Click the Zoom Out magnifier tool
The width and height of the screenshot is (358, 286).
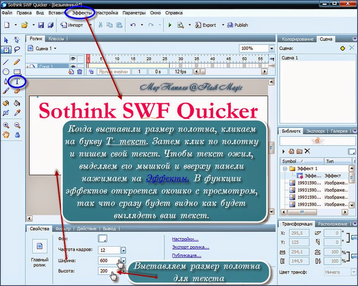(x=17, y=125)
